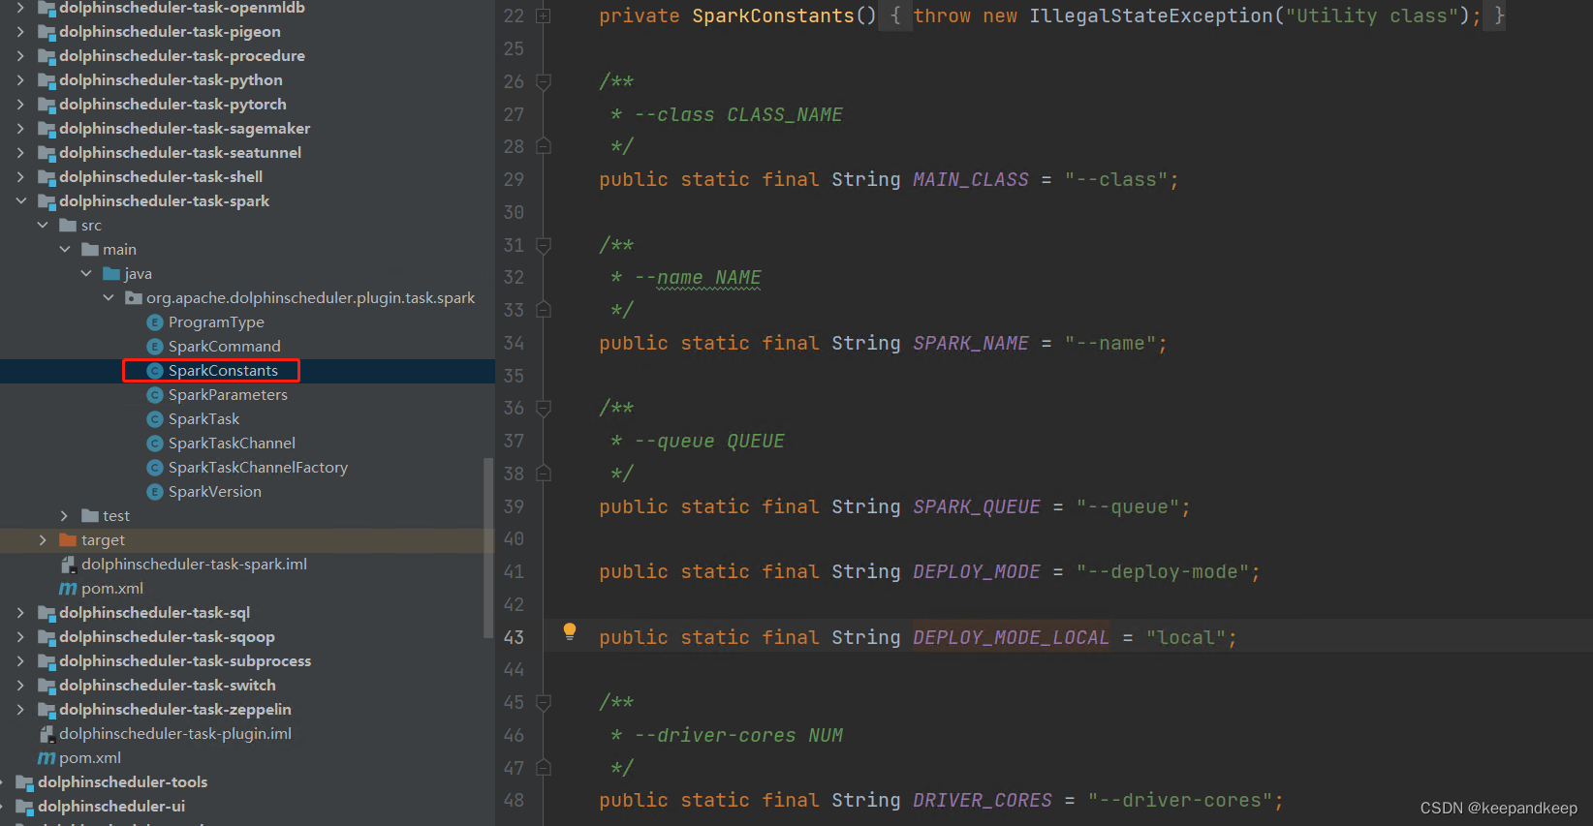Open the SparkTask class
This screenshot has width=1593, height=826.
coord(203,419)
